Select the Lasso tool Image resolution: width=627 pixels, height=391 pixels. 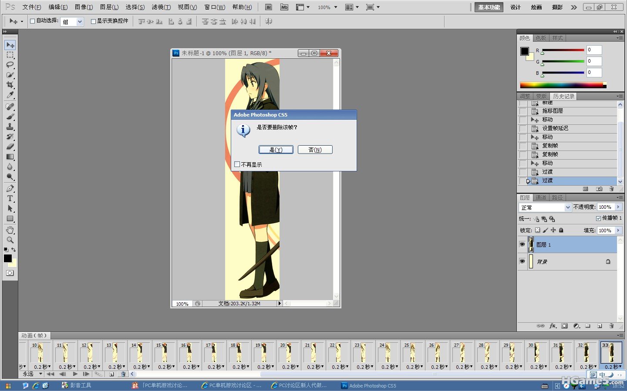(x=10, y=65)
